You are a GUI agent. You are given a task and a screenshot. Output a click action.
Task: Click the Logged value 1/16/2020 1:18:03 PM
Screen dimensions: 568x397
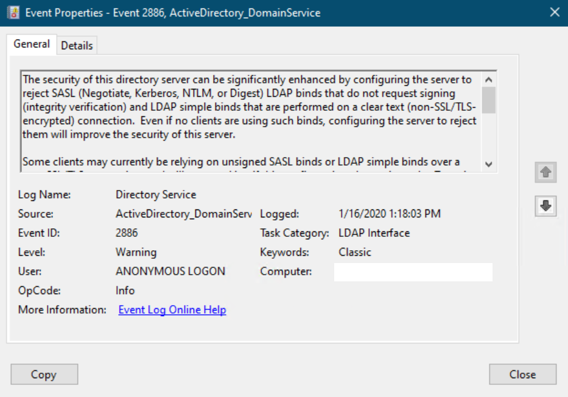pos(390,214)
